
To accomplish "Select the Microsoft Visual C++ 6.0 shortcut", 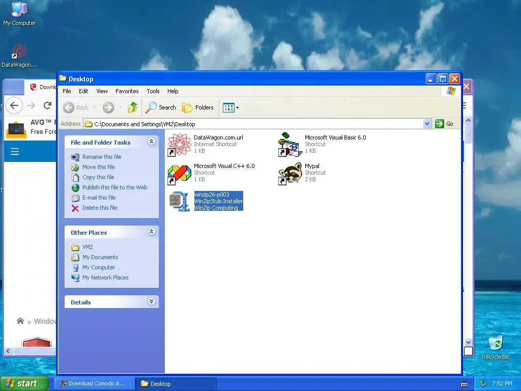I will tap(179, 173).
